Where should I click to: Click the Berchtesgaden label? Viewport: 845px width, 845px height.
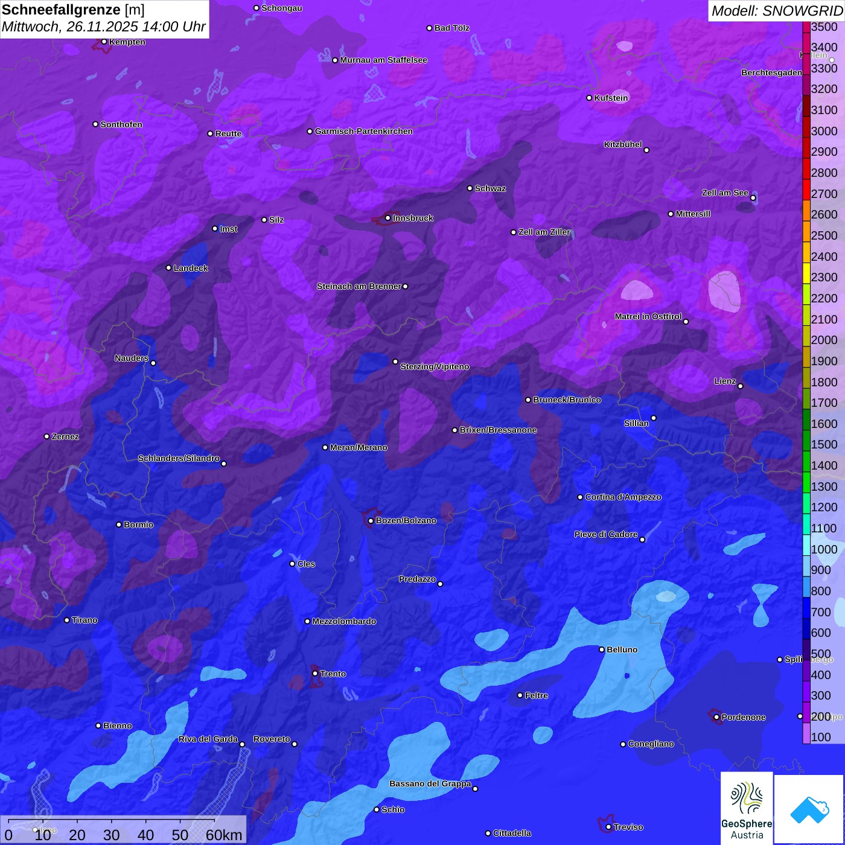(771, 73)
